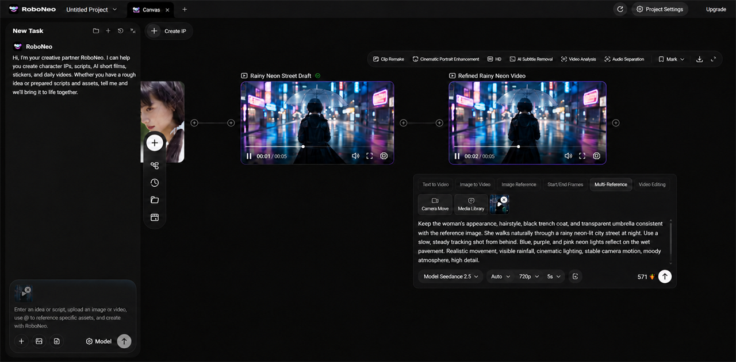Switch to Text to Video tab
Screen dimensions: 736x362
click(435, 184)
